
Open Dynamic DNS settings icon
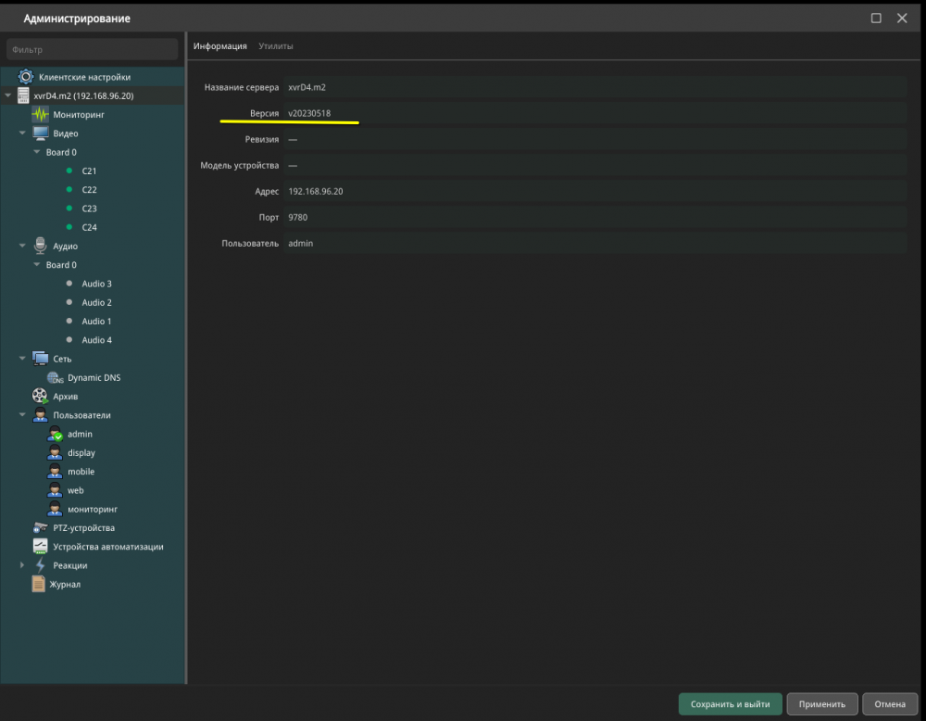[56, 378]
